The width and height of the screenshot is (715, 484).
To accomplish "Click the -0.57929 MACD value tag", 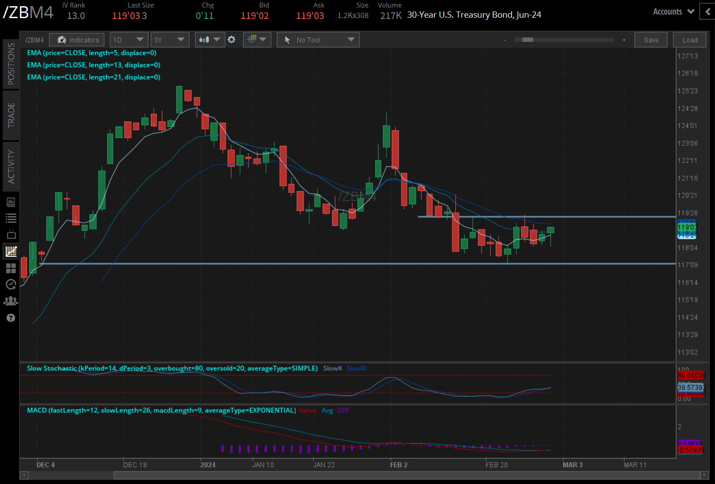I will 691,450.
